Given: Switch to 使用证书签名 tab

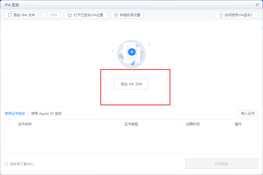Looking at the screenshot, I should coord(15,114).
